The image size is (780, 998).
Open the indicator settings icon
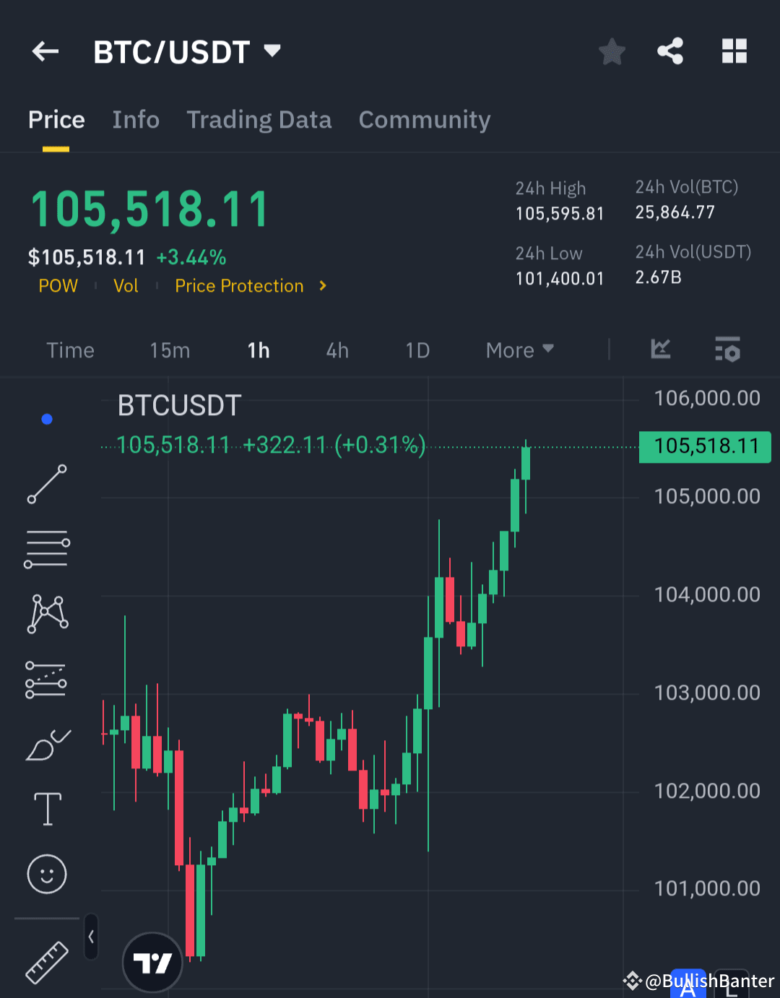click(x=727, y=350)
